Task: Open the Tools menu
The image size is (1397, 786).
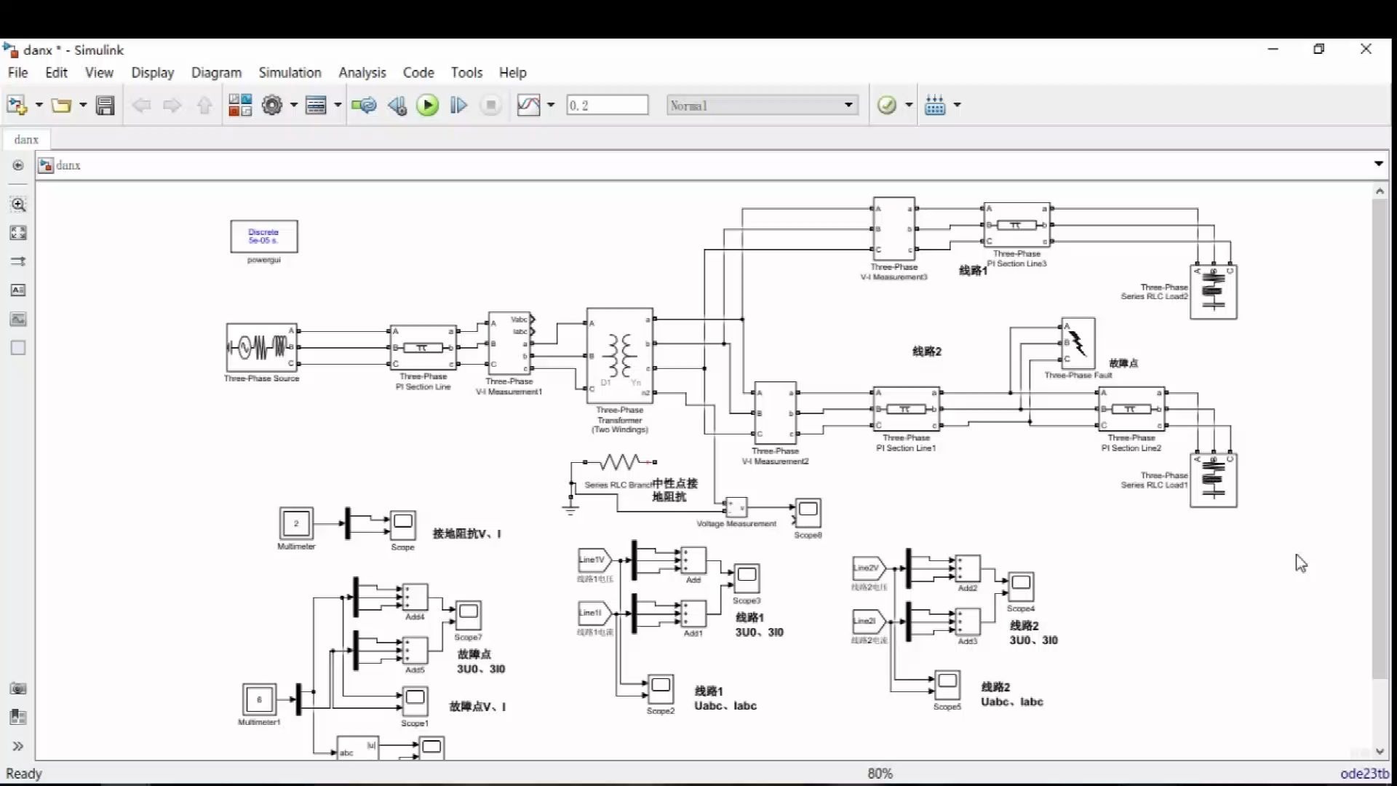Action: [466, 73]
